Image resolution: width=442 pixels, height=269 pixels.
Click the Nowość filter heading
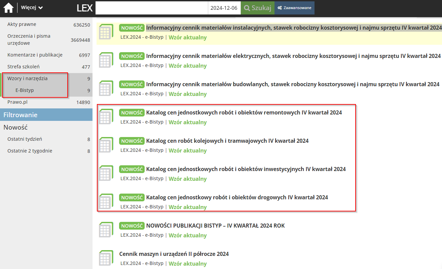click(15, 127)
